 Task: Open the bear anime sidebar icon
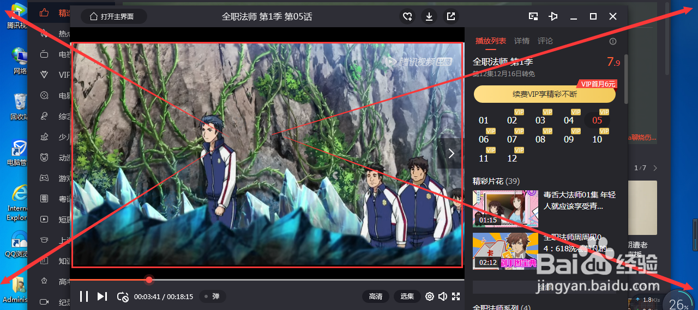coord(44,158)
